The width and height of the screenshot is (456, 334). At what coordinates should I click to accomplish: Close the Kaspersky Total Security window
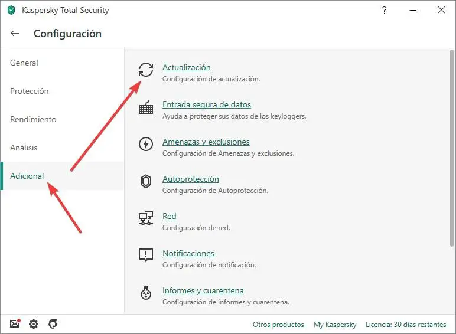tap(441, 10)
